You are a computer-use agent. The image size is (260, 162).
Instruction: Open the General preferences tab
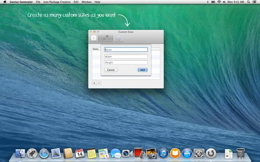click(x=94, y=39)
